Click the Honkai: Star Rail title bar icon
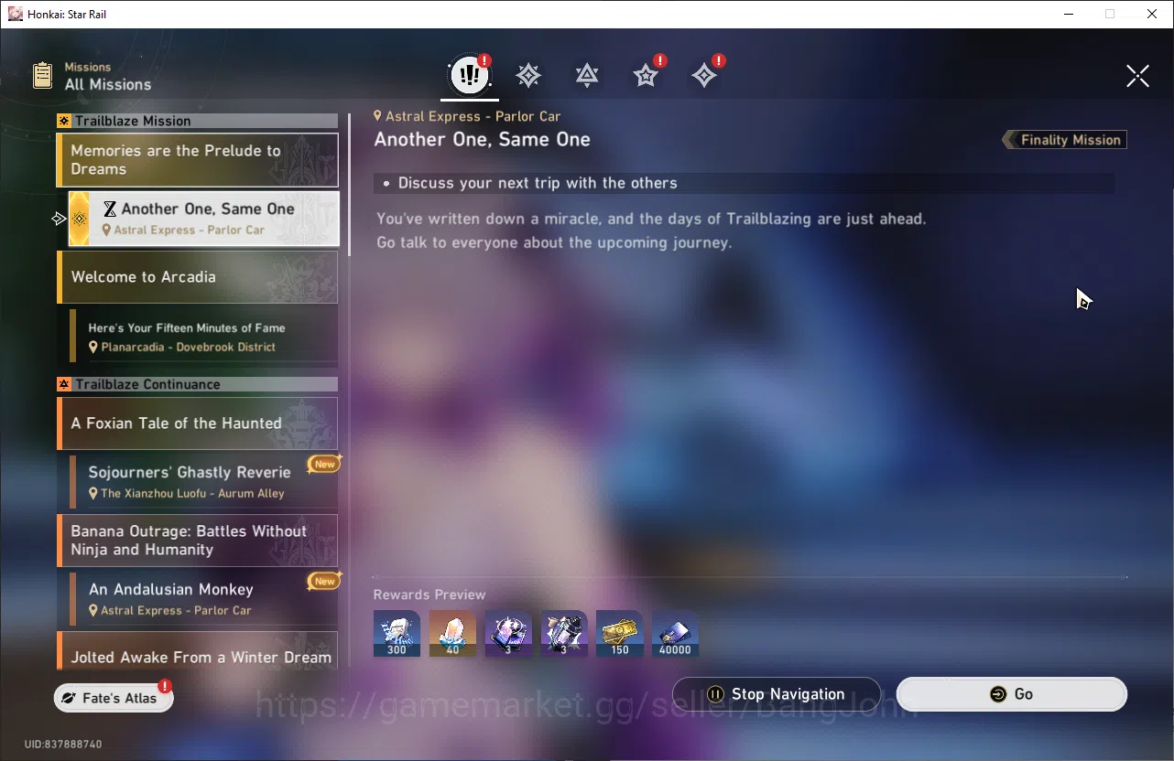 [x=15, y=14]
